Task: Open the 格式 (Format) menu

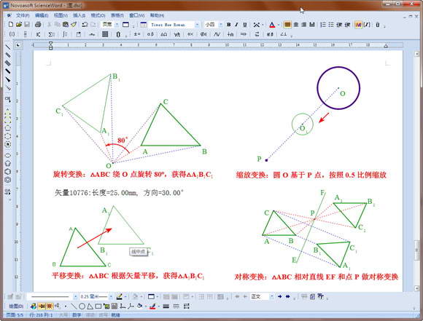Action: (x=98, y=15)
